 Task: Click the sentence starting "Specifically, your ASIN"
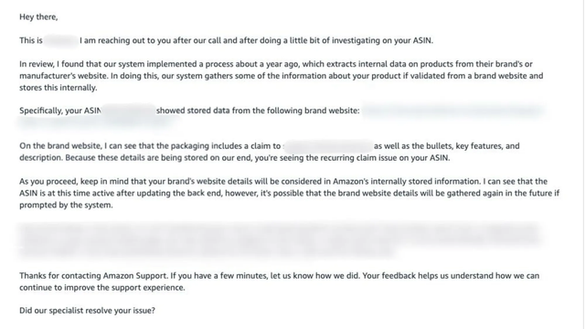pos(189,111)
